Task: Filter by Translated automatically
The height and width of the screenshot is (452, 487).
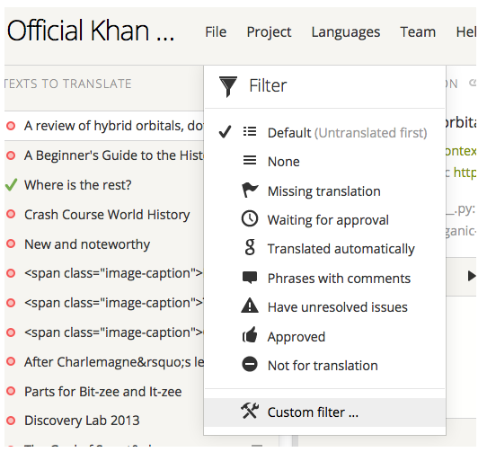Action: pos(325,249)
